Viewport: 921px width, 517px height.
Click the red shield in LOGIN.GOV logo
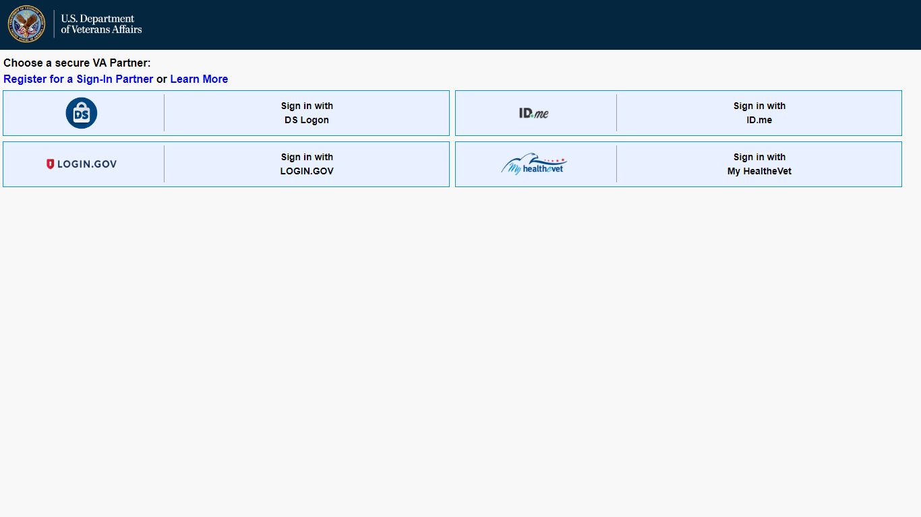(50, 164)
